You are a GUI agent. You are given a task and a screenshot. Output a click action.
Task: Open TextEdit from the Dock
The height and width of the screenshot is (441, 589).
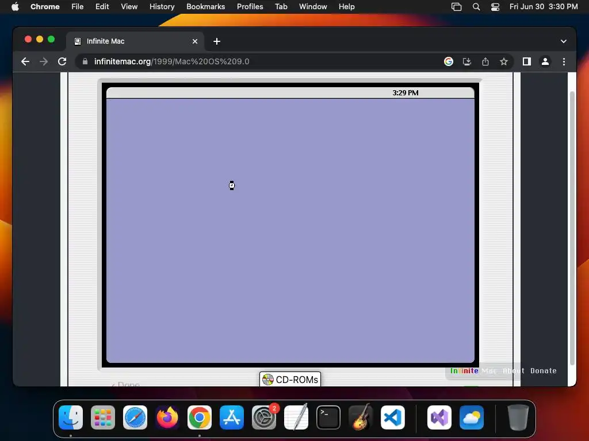(x=296, y=417)
